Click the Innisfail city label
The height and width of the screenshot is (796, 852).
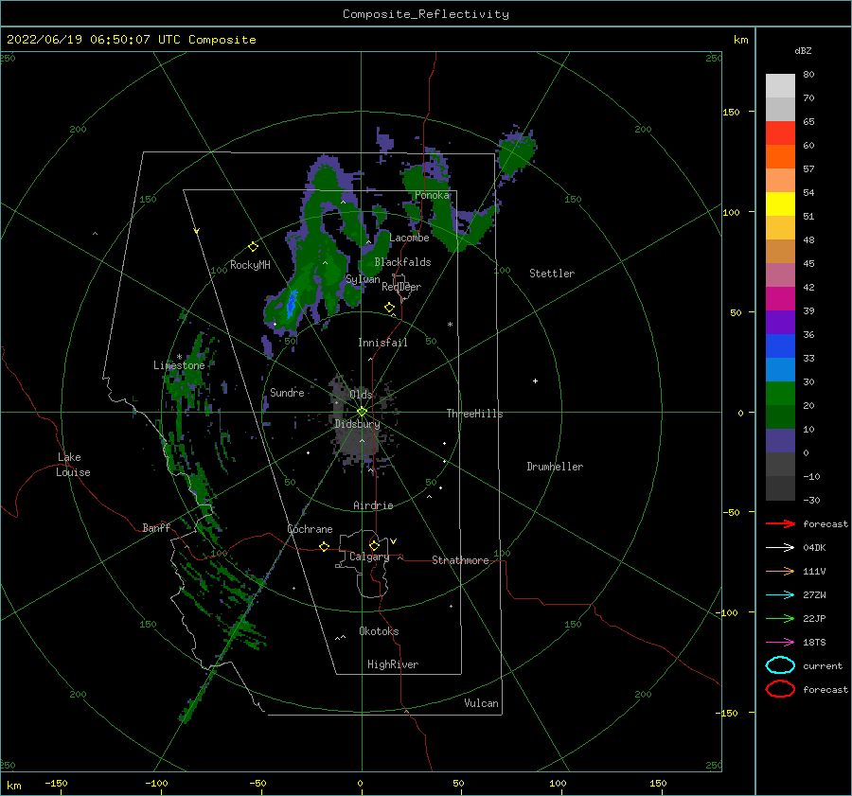[382, 343]
